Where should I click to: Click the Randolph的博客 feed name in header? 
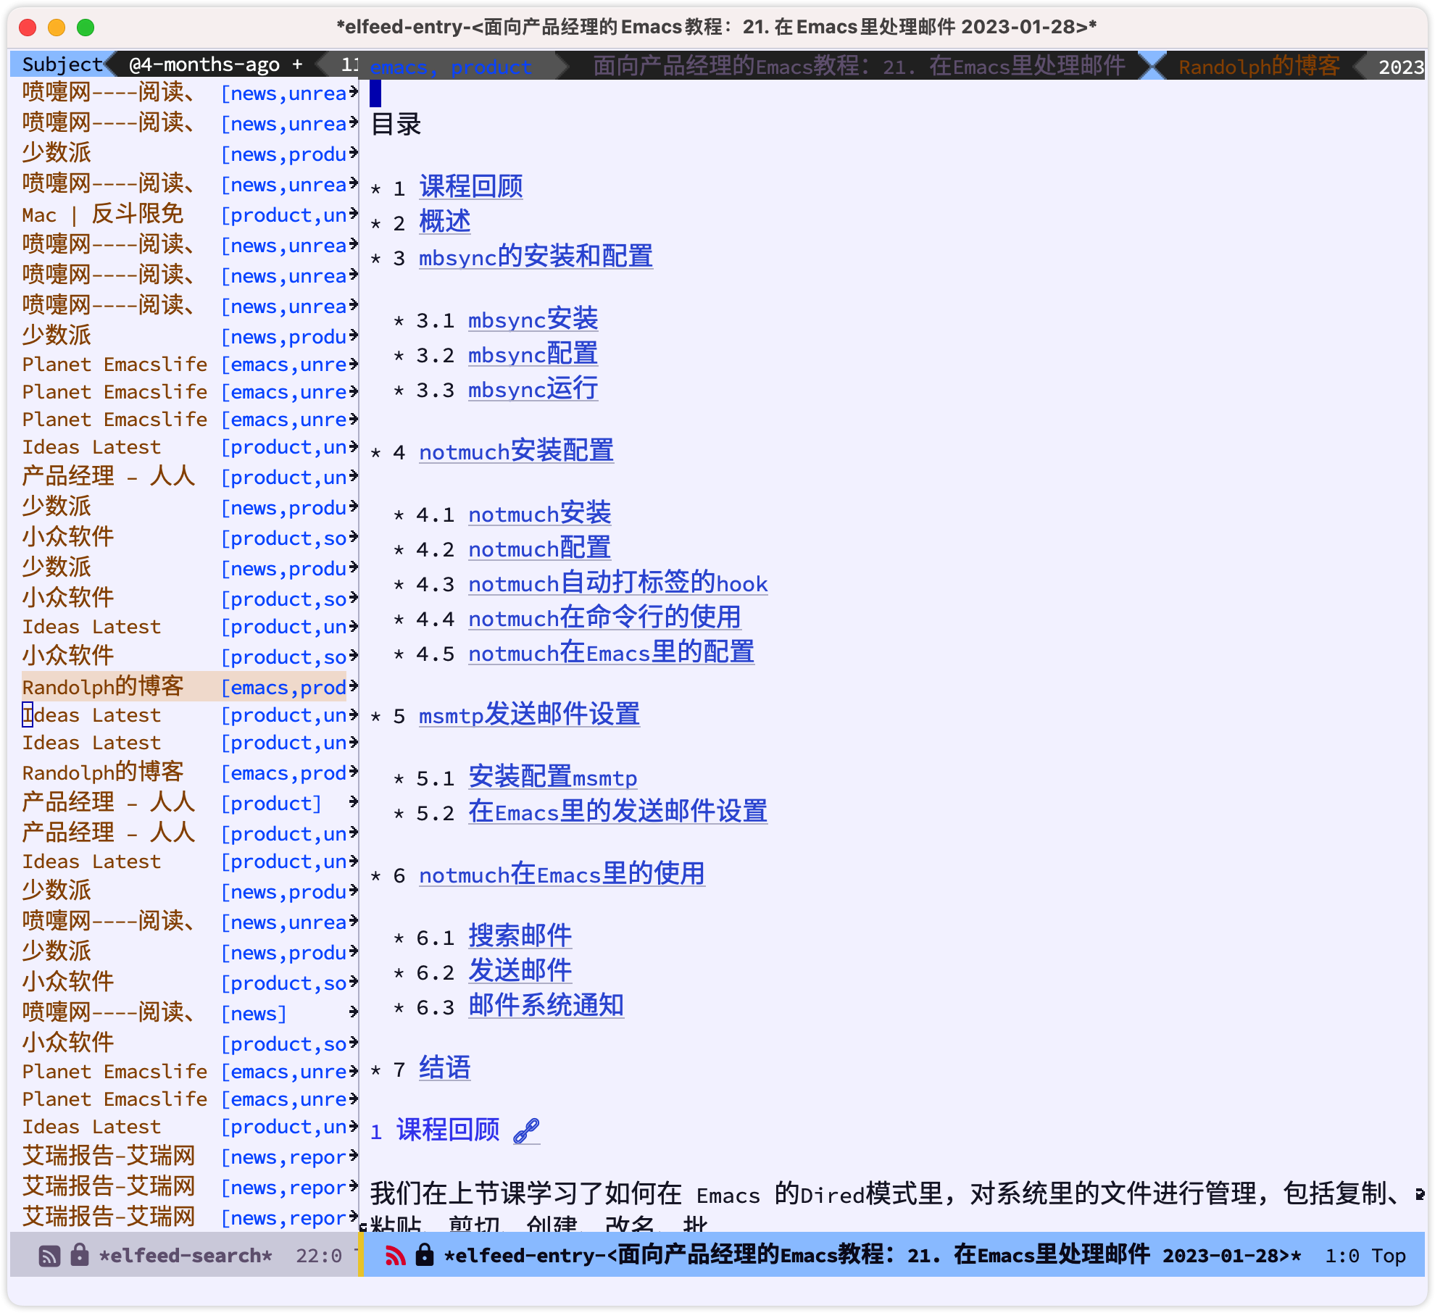(1259, 67)
